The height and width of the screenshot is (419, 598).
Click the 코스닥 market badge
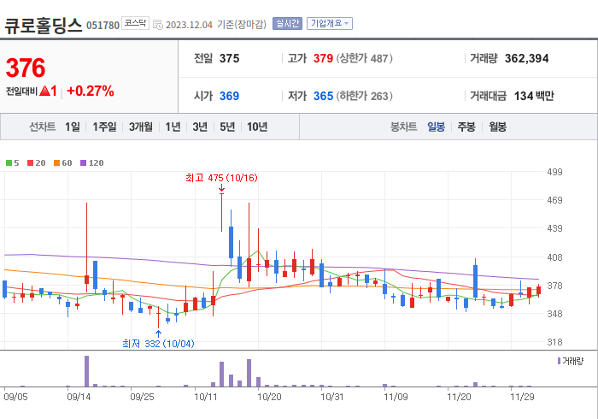(x=135, y=23)
